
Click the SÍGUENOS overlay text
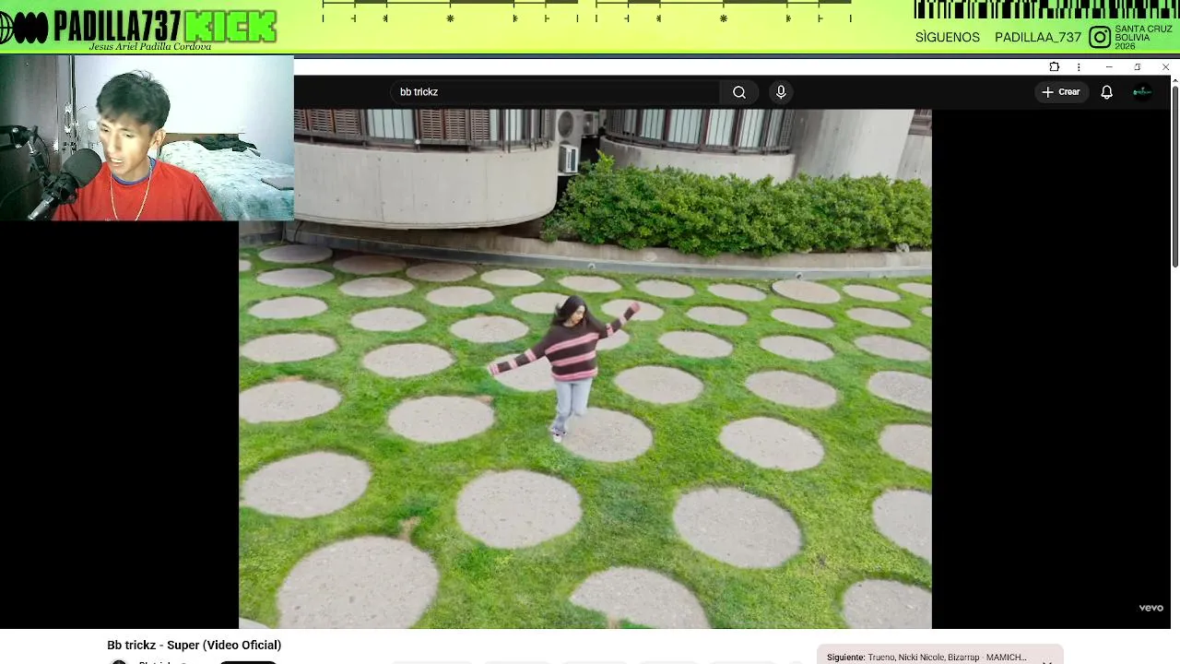tap(948, 37)
